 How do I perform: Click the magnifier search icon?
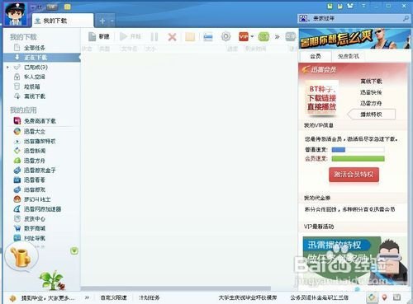coord(406,18)
